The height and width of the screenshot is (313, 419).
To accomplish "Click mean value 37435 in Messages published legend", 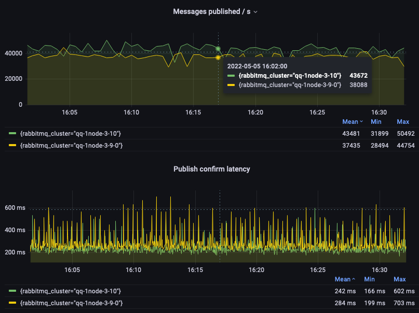I will 351,146.
